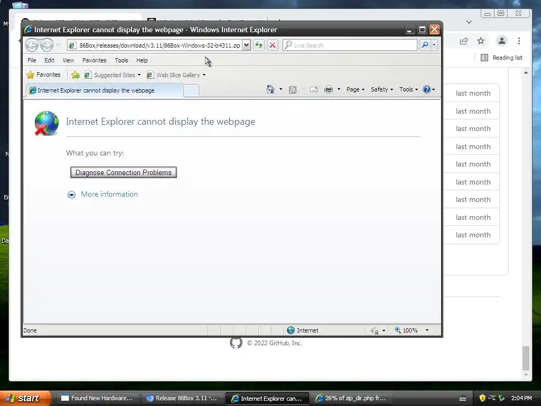This screenshot has width=541, height=406.
Task: Click the Favorites star button
Action: tap(43, 75)
